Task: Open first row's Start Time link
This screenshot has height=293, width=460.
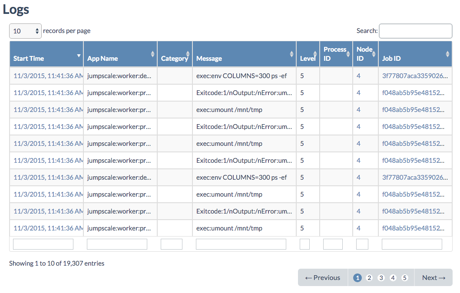Action: (48, 76)
